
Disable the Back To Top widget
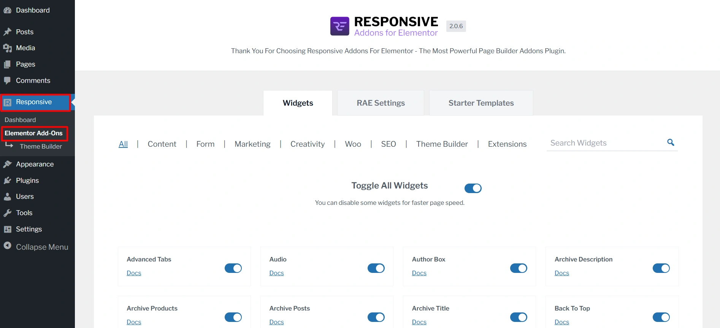[x=661, y=317]
